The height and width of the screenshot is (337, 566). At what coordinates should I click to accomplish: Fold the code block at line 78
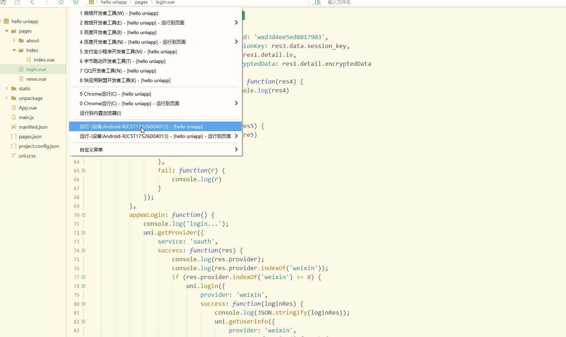click(x=84, y=286)
